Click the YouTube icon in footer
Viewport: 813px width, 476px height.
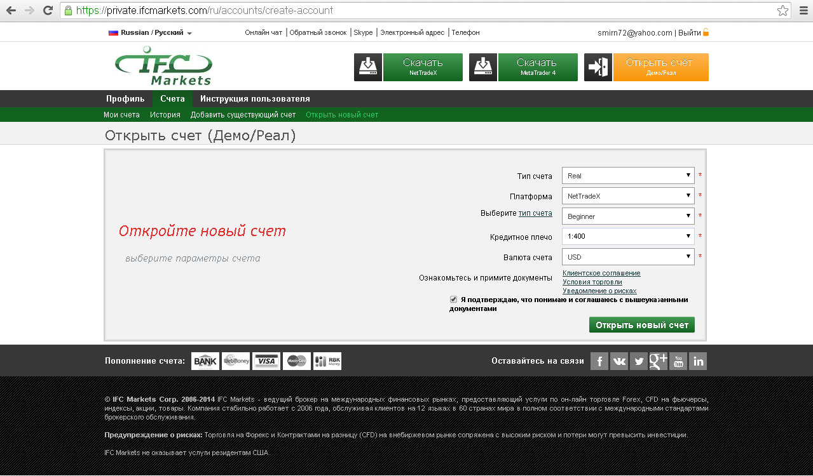point(678,361)
